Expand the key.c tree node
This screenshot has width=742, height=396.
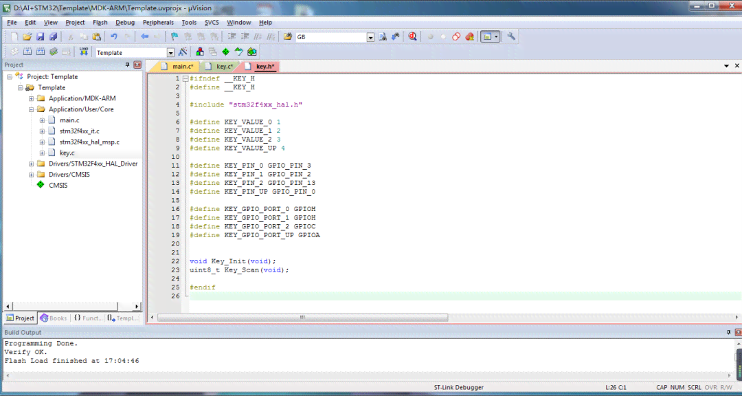click(x=42, y=153)
